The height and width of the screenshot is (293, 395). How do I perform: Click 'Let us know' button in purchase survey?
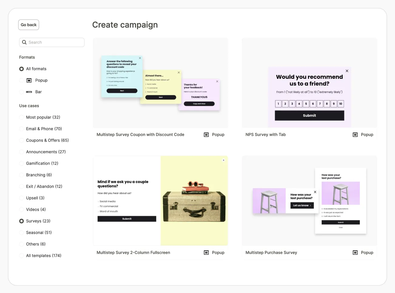tap(302, 205)
